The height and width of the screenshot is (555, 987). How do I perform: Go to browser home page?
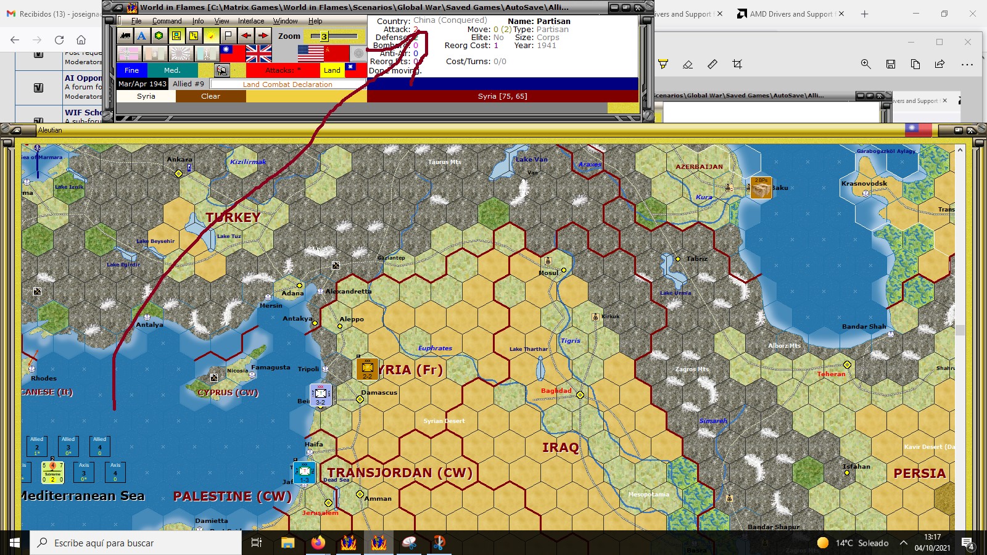pyautogui.click(x=81, y=40)
